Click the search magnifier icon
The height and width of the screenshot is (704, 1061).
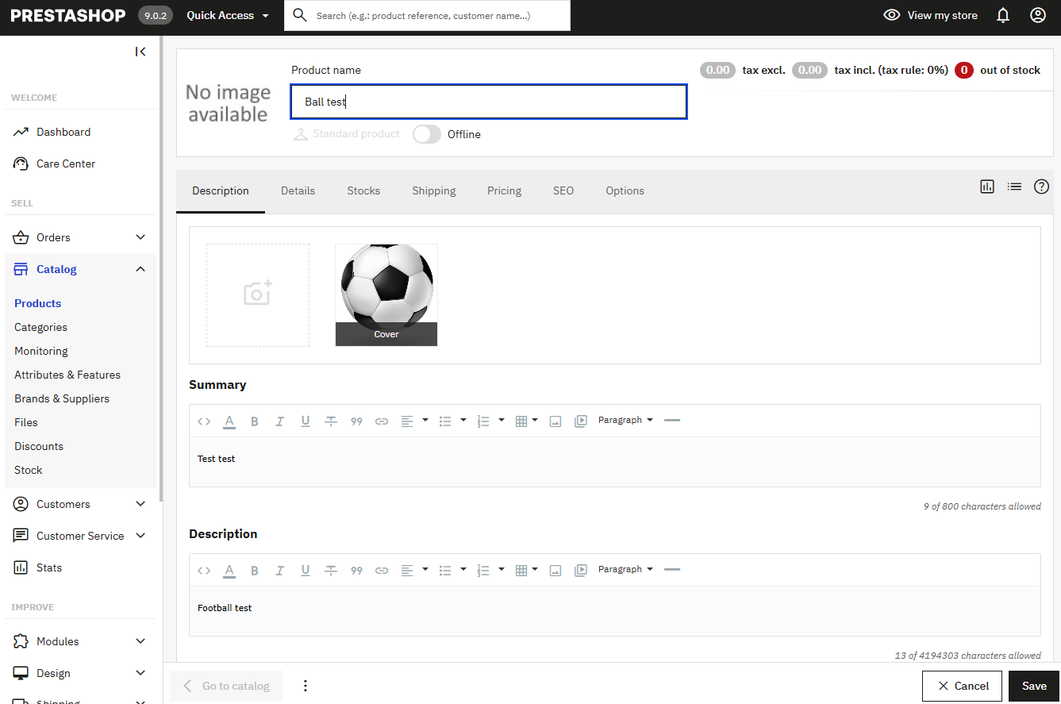299,15
